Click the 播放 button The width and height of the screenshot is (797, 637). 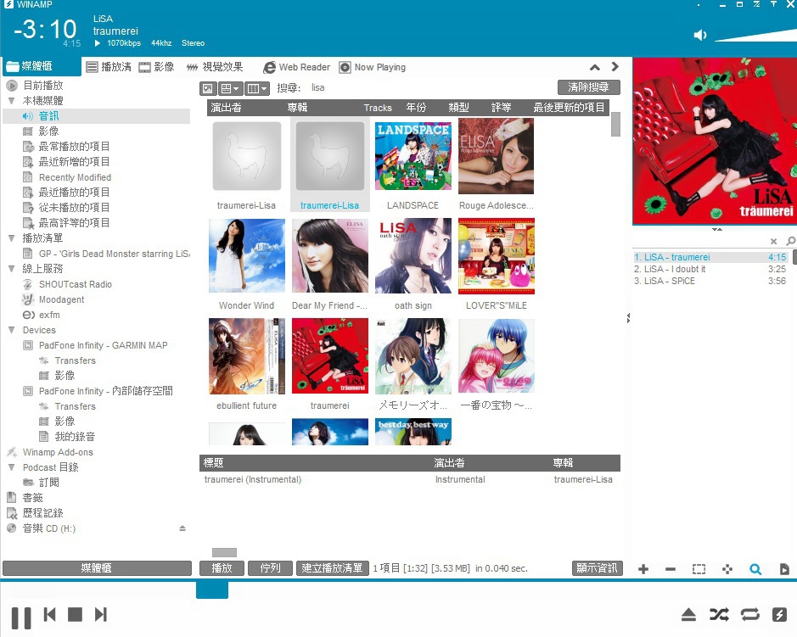(222, 568)
